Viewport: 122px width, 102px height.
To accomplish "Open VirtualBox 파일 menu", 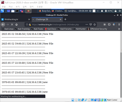I will tap(4, 7).
